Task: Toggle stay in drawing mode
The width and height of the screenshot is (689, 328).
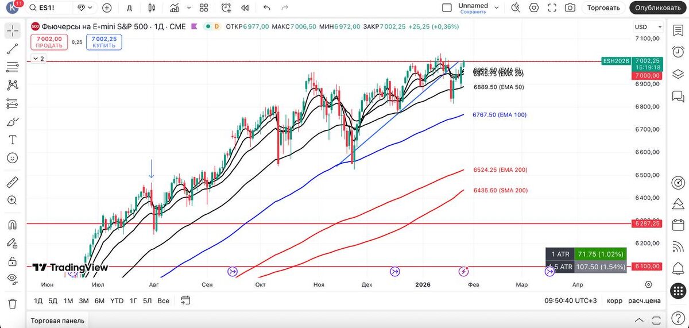Action: point(12,243)
